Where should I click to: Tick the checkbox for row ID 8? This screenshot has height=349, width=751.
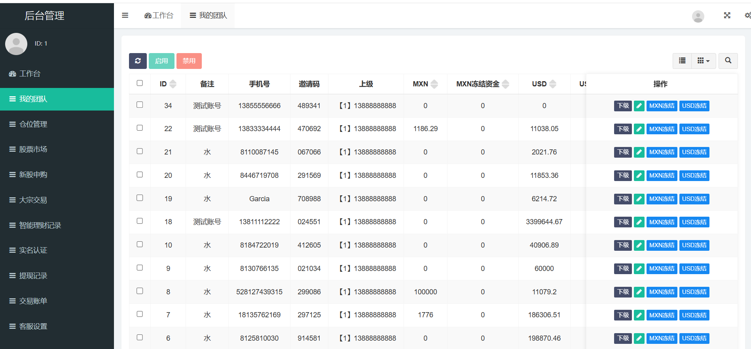tap(140, 291)
